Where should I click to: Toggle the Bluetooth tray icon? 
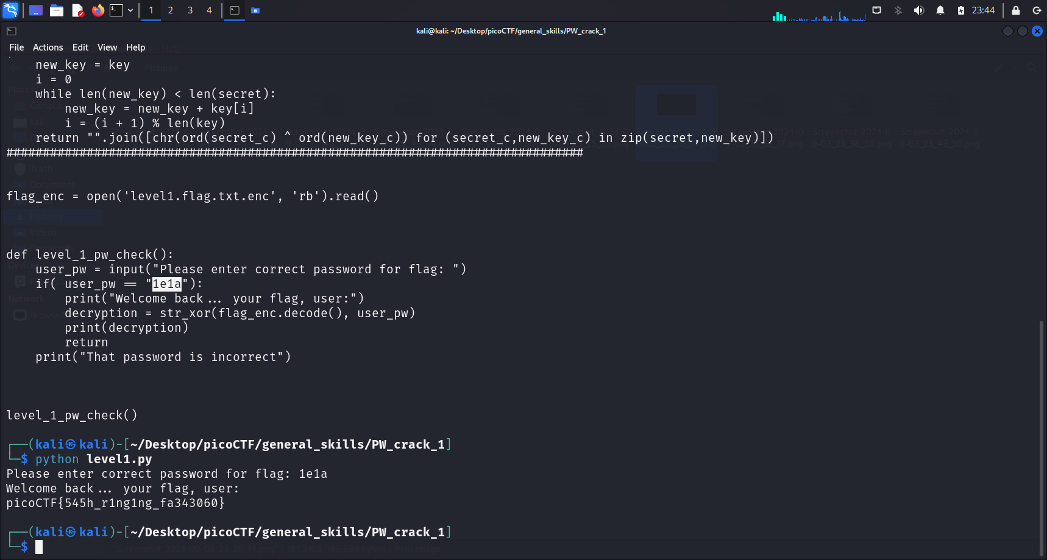(x=898, y=10)
